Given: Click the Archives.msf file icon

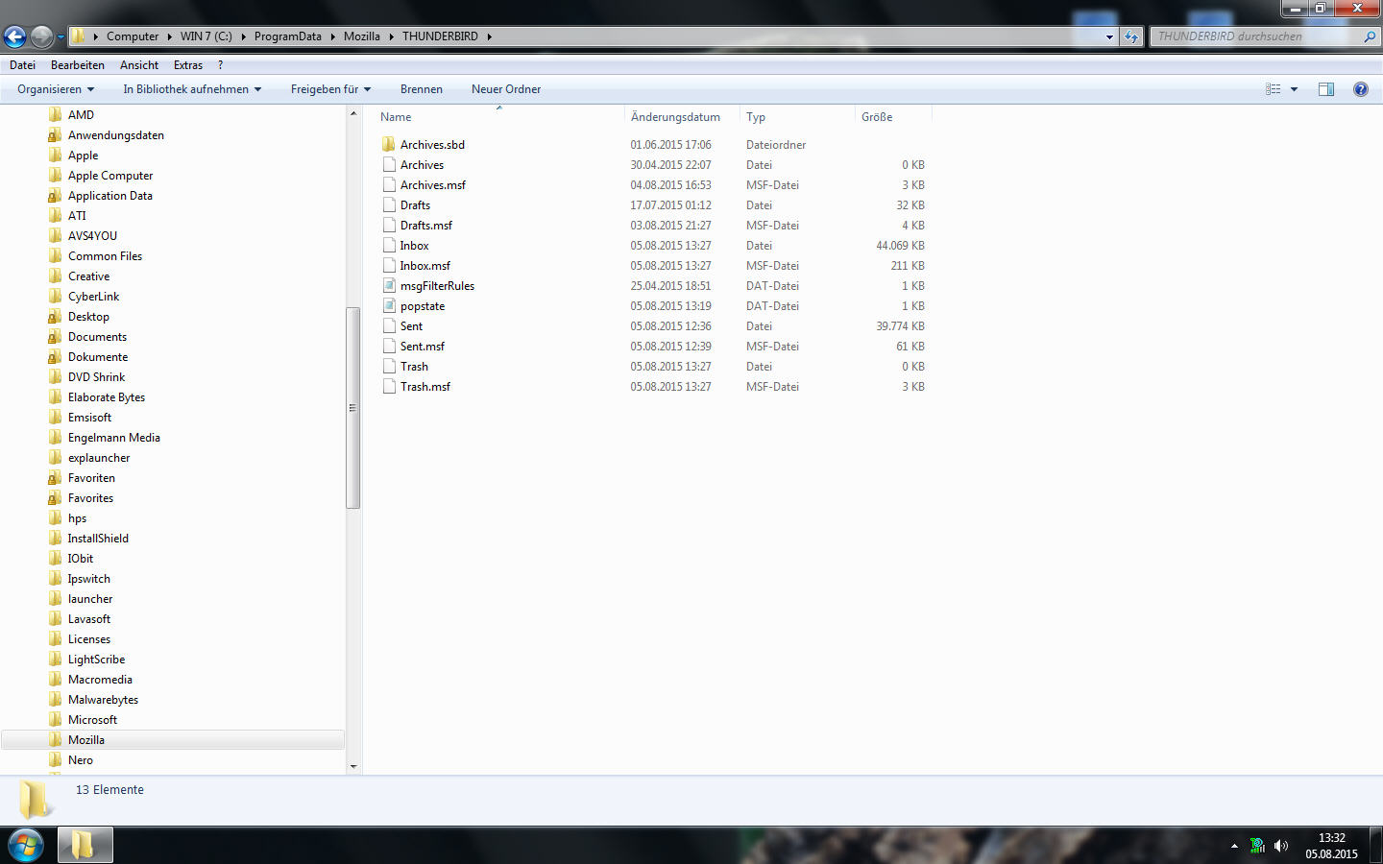Looking at the screenshot, I should pyautogui.click(x=389, y=184).
